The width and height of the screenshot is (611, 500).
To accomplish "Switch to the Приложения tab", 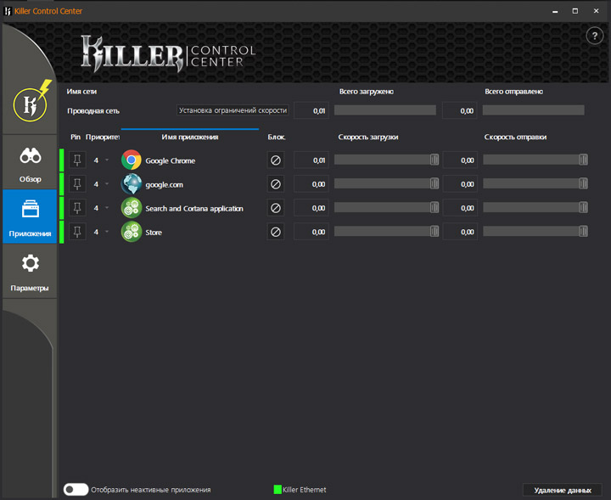I will click(x=30, y=216).
